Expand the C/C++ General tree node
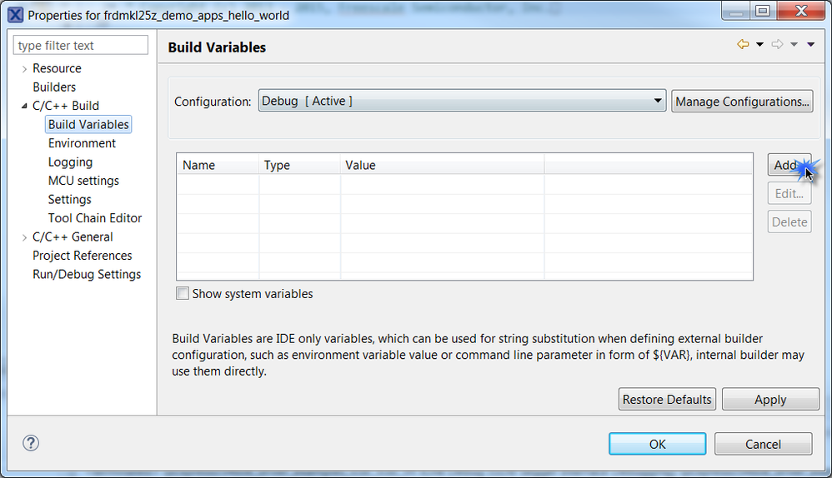 [24, 237]
